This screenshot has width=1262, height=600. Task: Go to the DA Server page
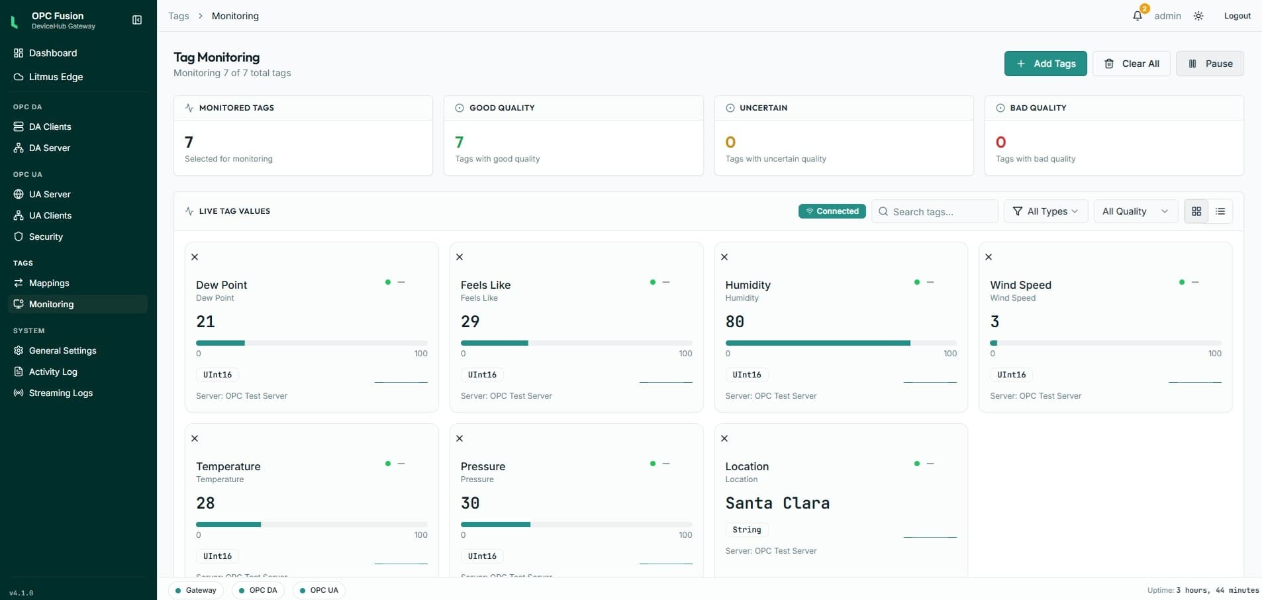(77, 148)
